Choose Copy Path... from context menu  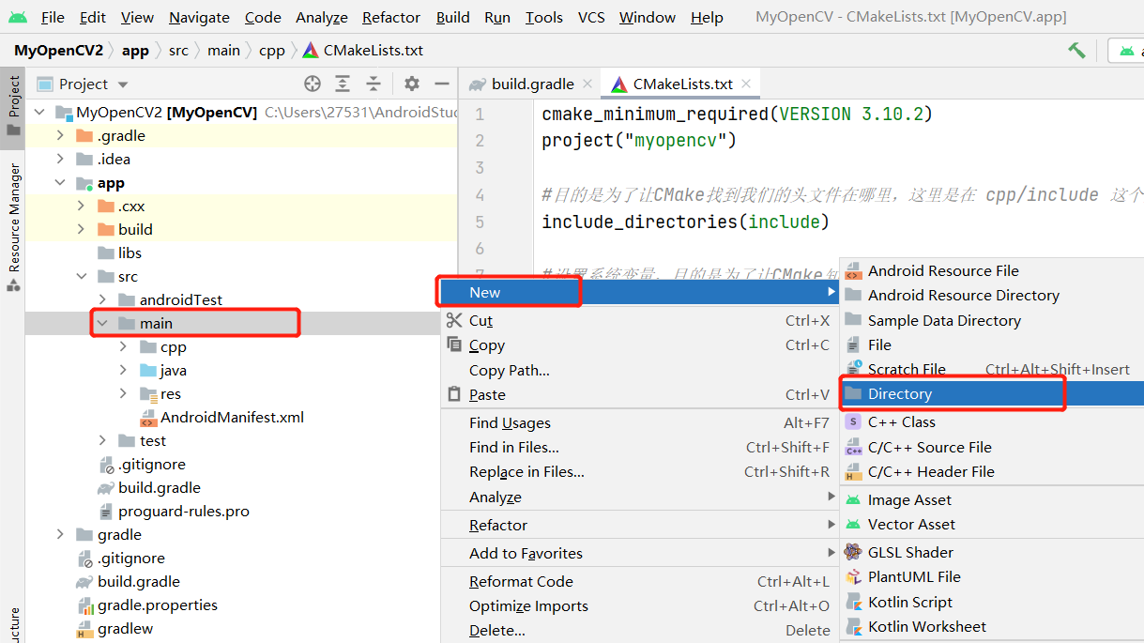640,370
